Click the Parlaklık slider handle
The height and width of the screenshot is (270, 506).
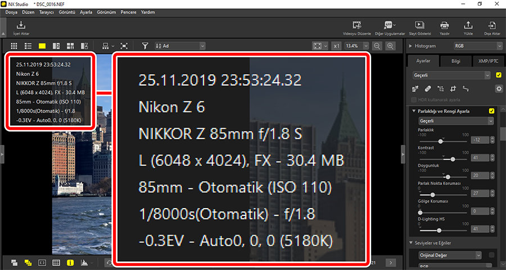point(440,141)
